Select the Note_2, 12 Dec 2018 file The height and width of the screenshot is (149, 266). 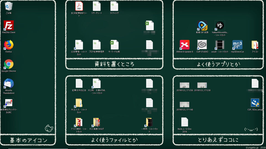(185, 122)
